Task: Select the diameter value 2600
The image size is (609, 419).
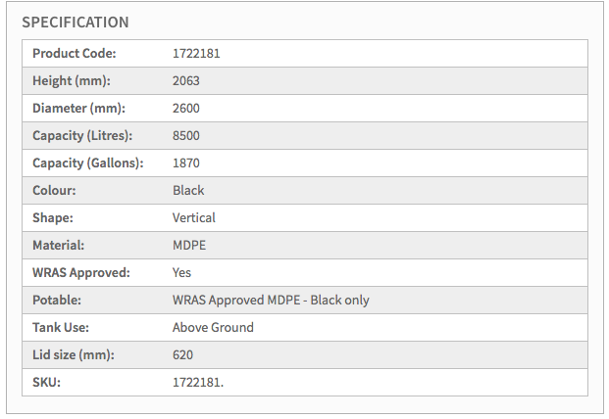Action: point(186,109)
